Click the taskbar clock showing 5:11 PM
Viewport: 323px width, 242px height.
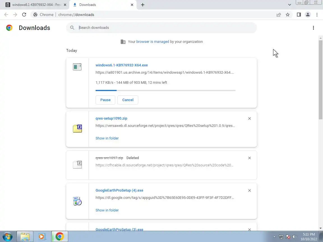[309, 237]
